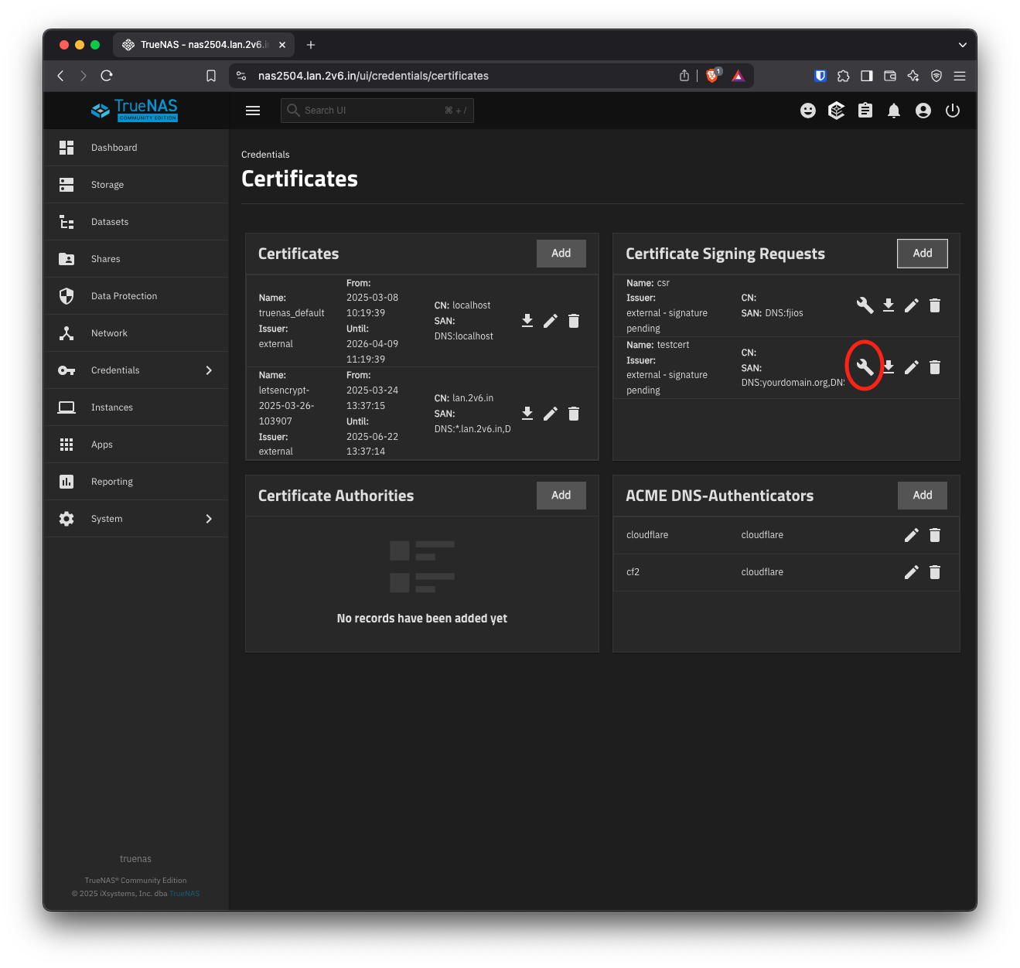Open Datasets in the sidebar
Image resolution: width=1020 pixels, height=968 pixels.
136,222
